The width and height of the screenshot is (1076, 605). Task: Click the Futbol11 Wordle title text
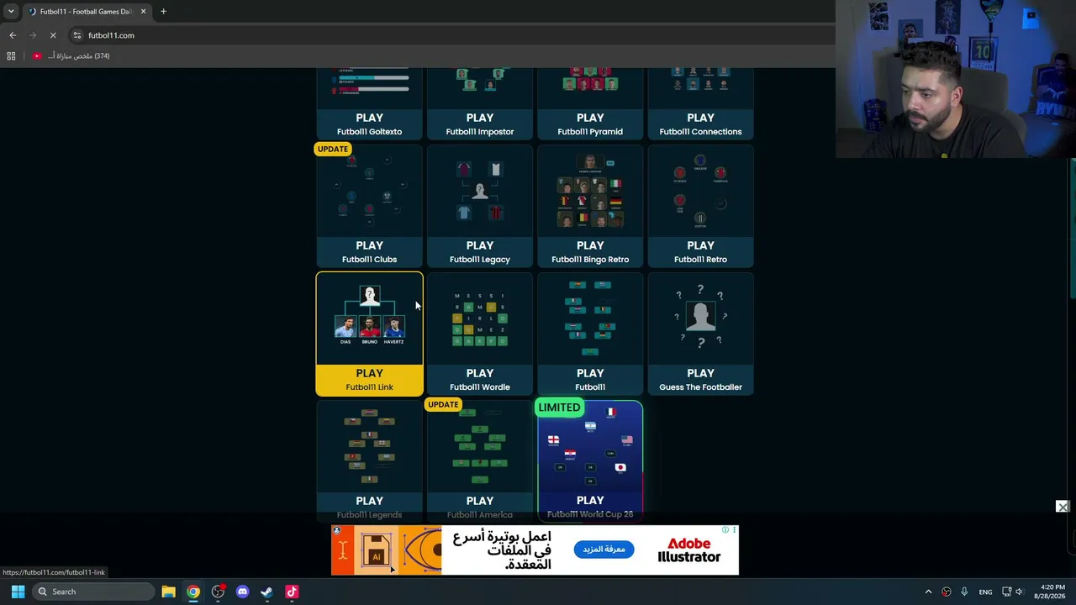point(479,387)
